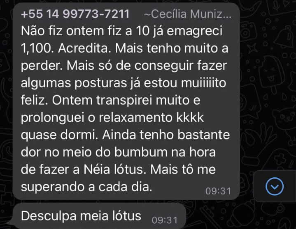Viewport: 296px width, 229px height.
Task: Click the word 'kkkk' in the message
Action: tap(190, 117)
